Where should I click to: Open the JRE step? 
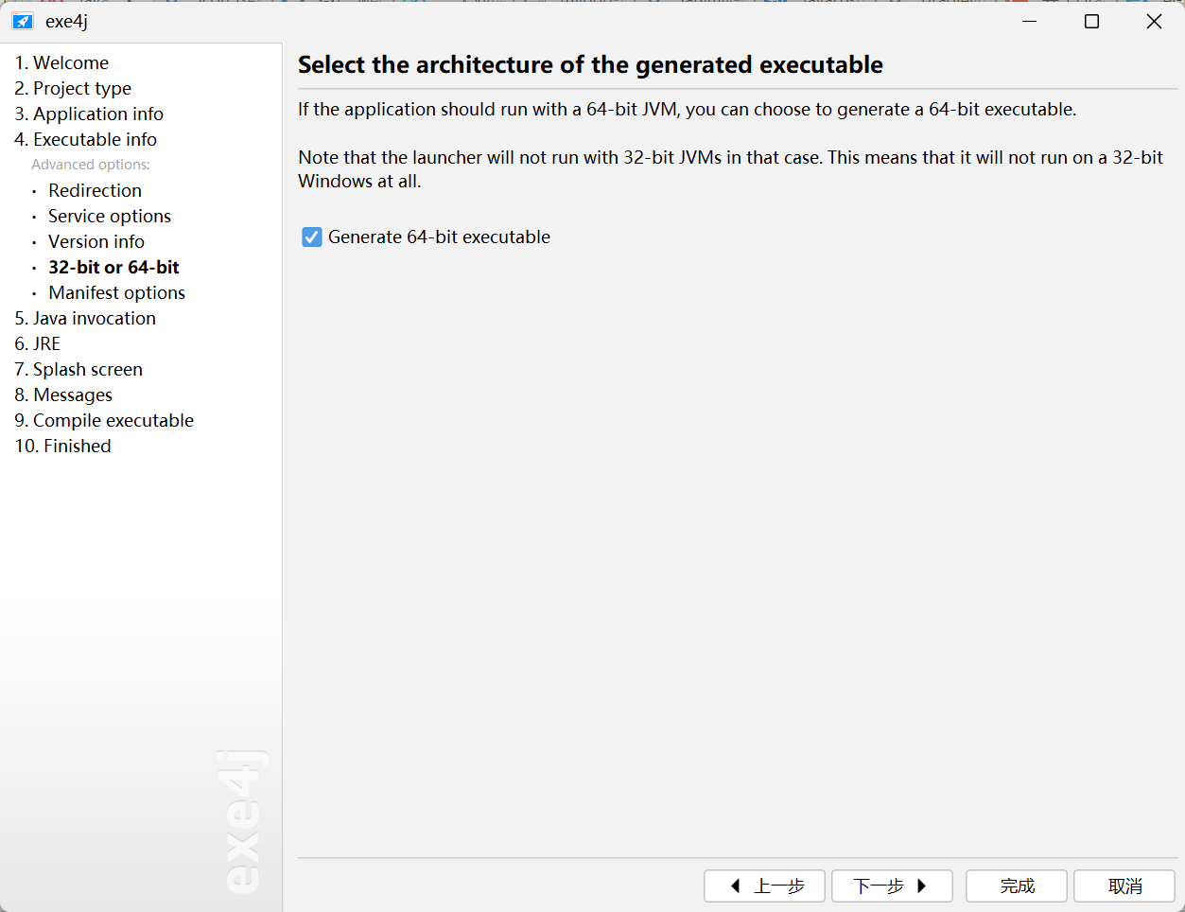click(x=38, y=343)
